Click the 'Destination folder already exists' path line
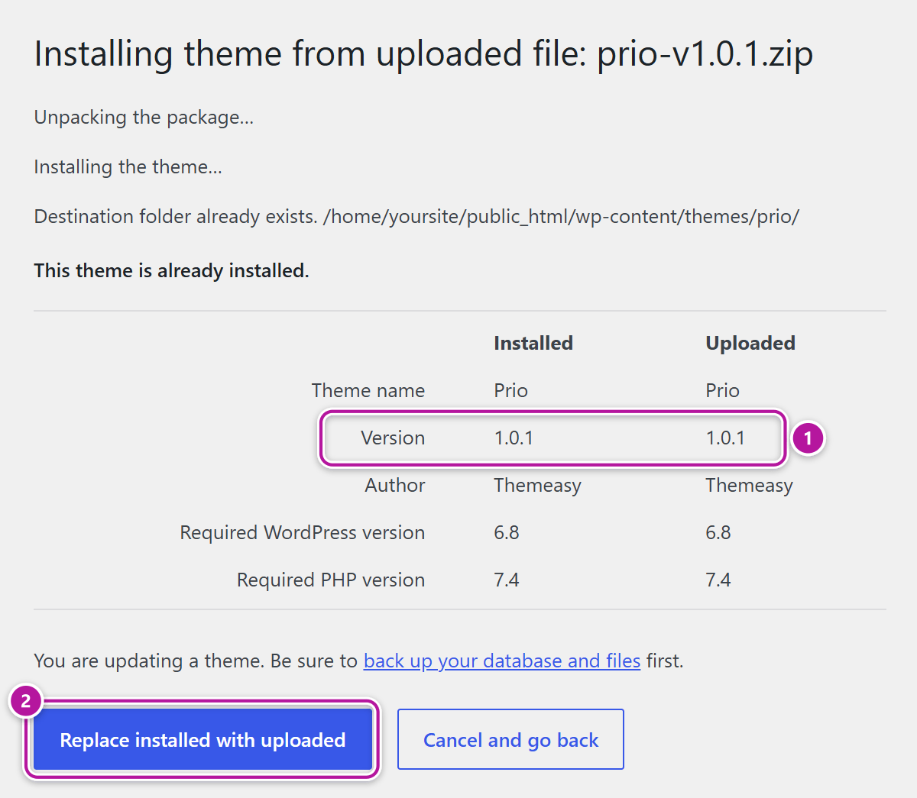 coord(416,217)
